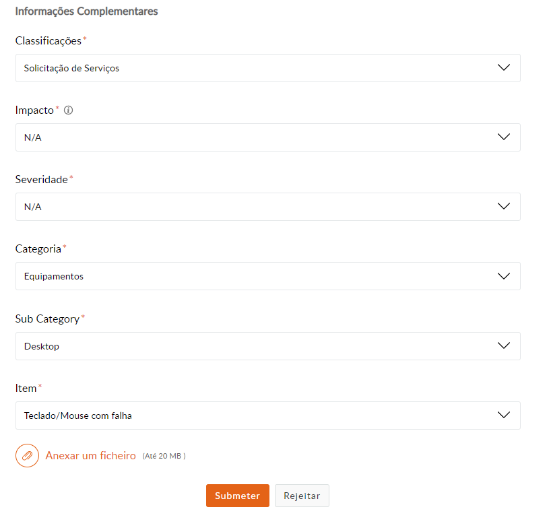
Task: Click the info icon beside Impacto
Action: coord(68,110)
